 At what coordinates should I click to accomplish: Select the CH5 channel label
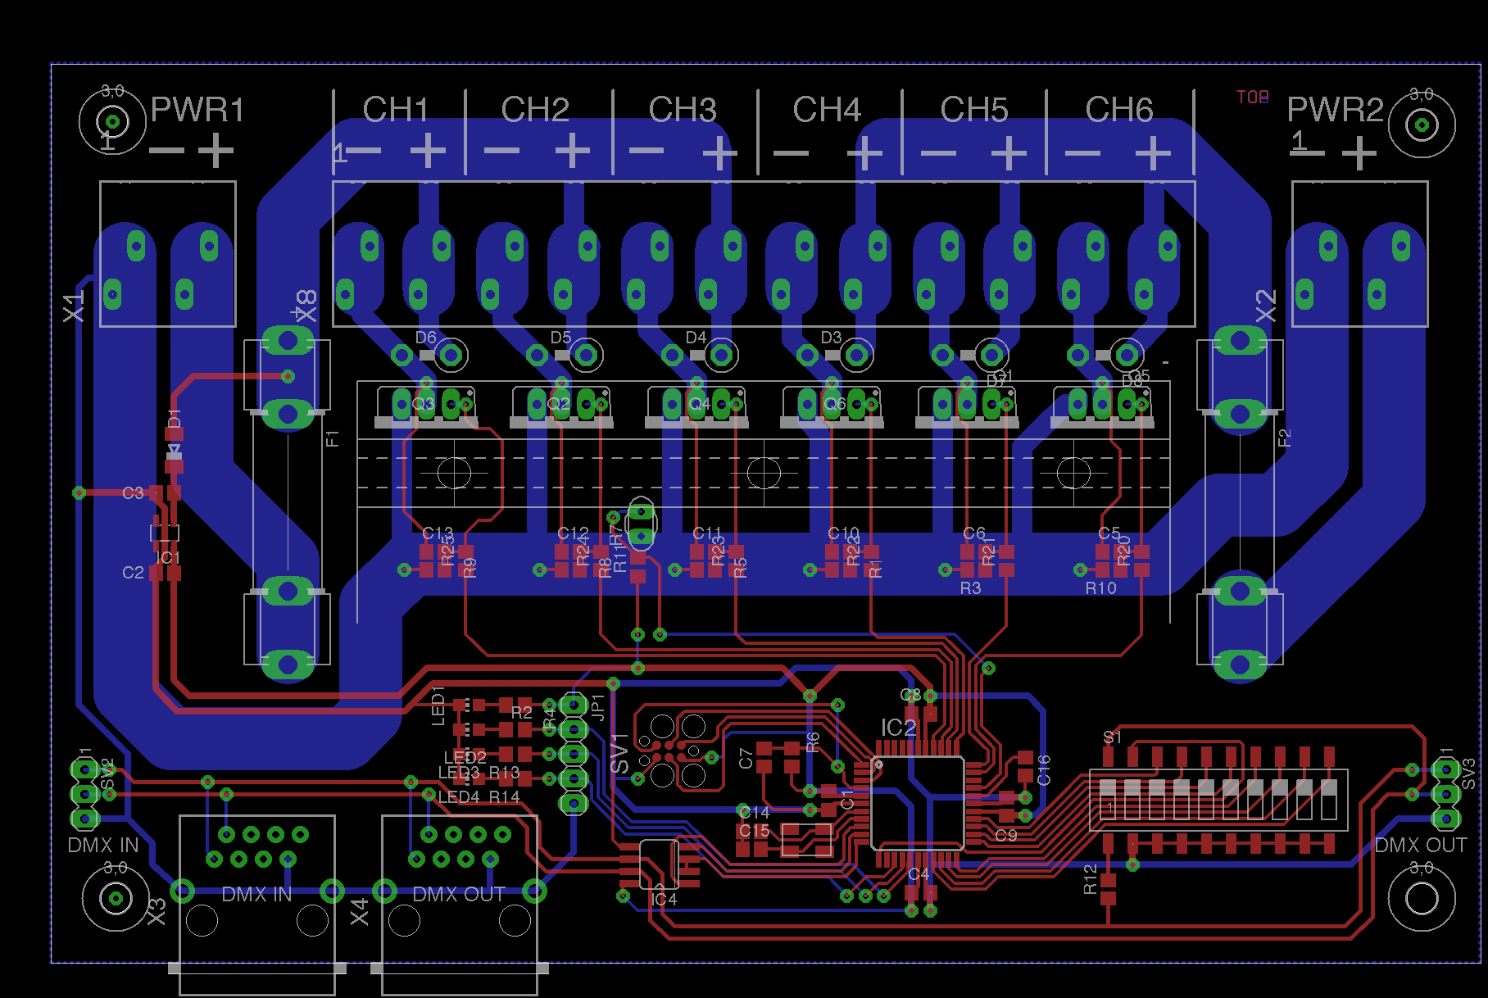(974, 110)
